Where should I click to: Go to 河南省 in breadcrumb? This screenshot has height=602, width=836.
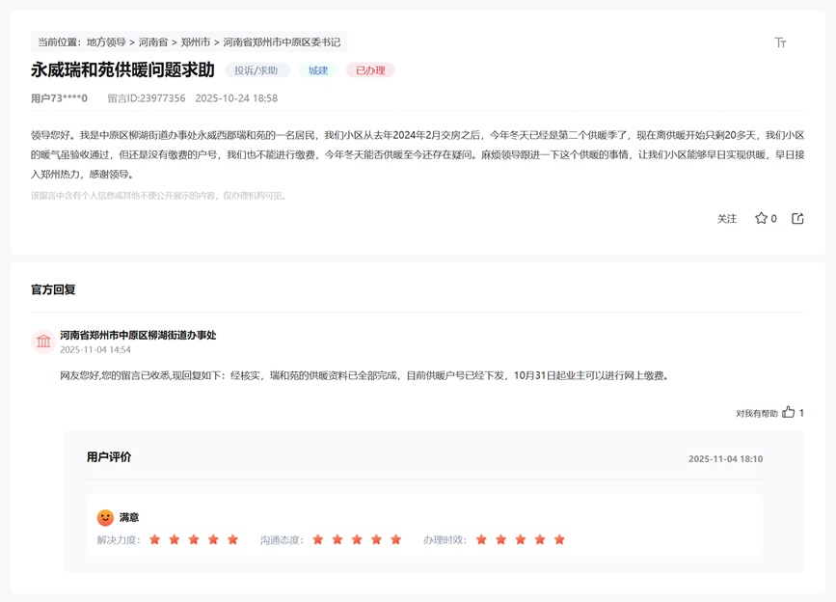(153, 42)
